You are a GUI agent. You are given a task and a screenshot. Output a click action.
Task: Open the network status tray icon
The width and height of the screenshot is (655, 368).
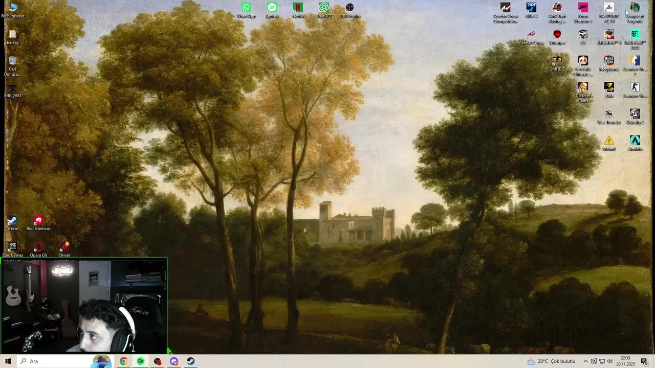[x=602, y=361]
